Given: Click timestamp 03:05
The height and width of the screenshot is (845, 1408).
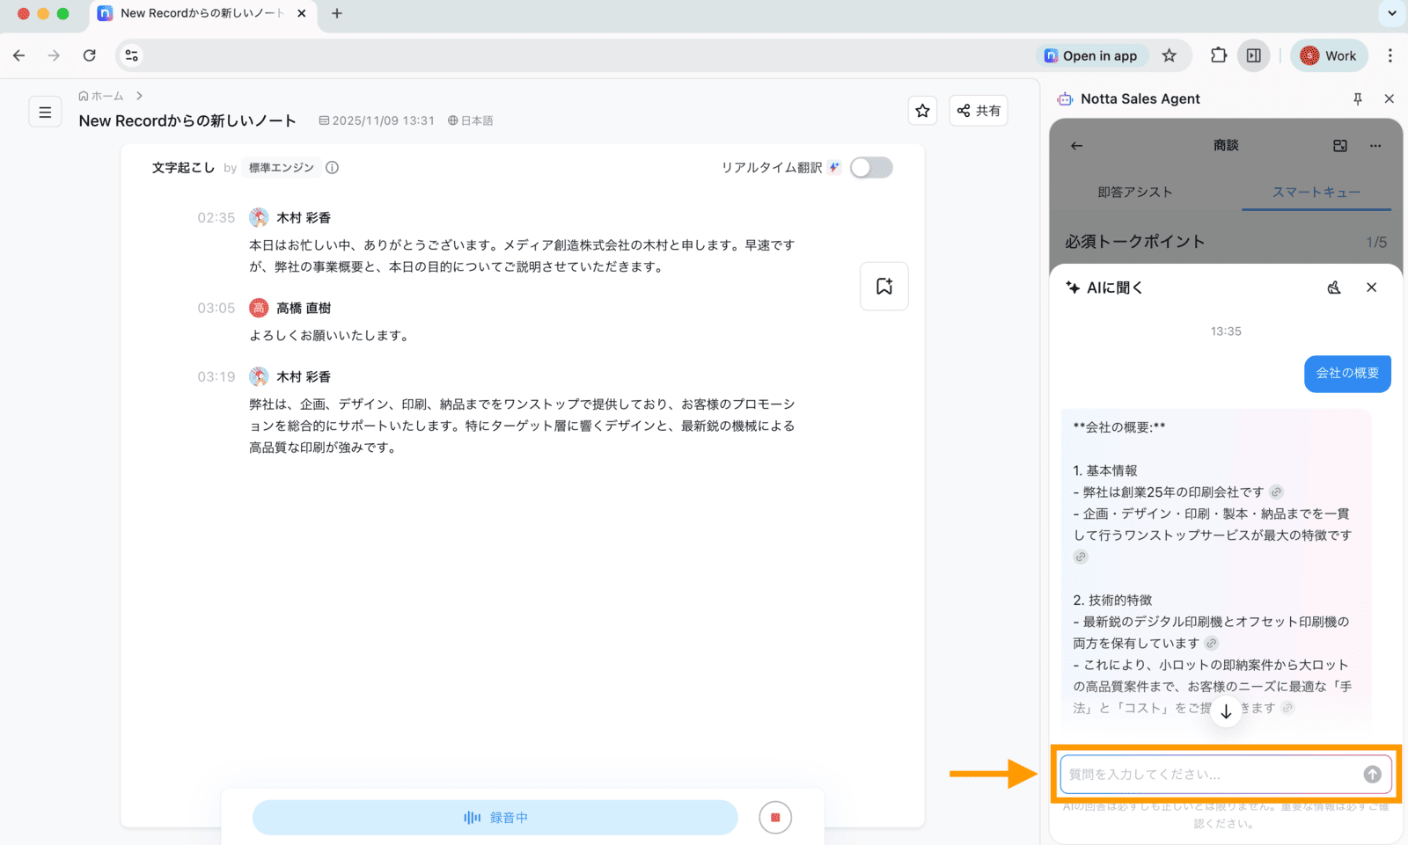Looking at the screenshot, I should coord(216,308).
